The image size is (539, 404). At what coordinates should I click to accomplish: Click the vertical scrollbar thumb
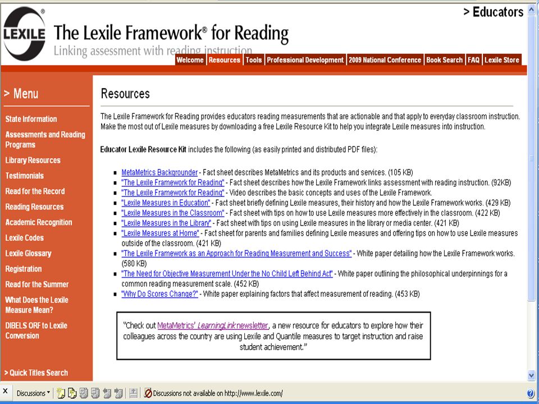point(532,158)
